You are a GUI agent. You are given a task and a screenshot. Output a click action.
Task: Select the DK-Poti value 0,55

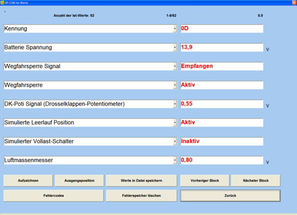point(222,104)
